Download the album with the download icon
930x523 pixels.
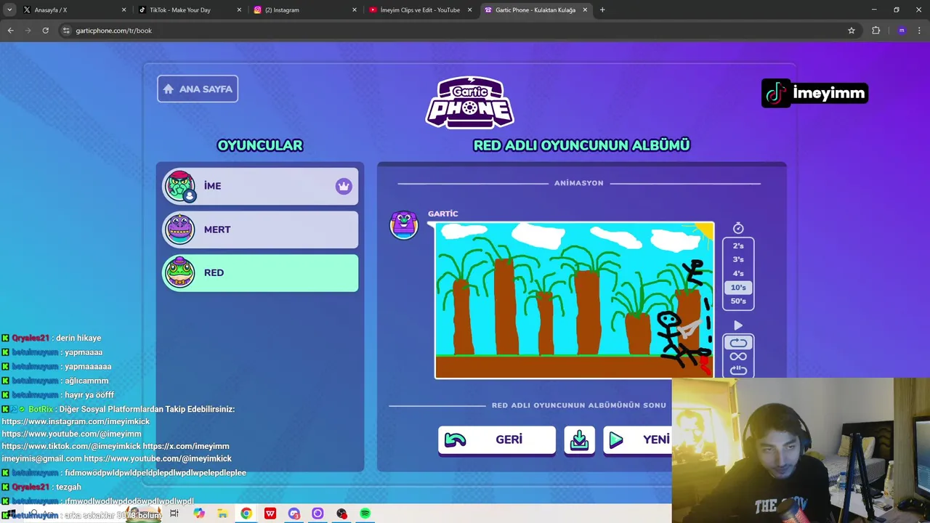point(579,440)
